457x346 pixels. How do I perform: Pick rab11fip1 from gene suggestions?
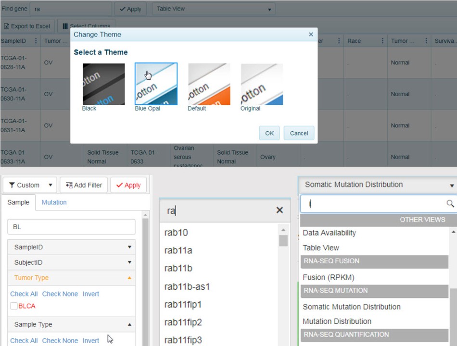(183, 305)
